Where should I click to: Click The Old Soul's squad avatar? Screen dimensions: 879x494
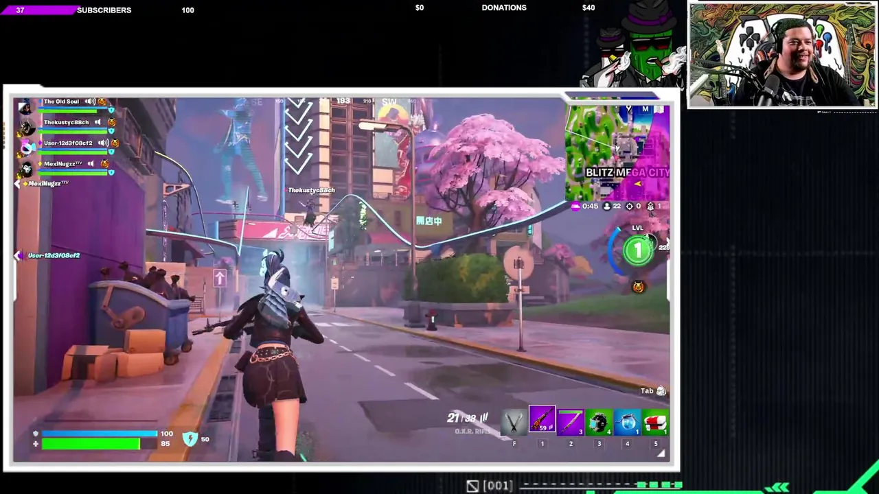pos(26,106)
